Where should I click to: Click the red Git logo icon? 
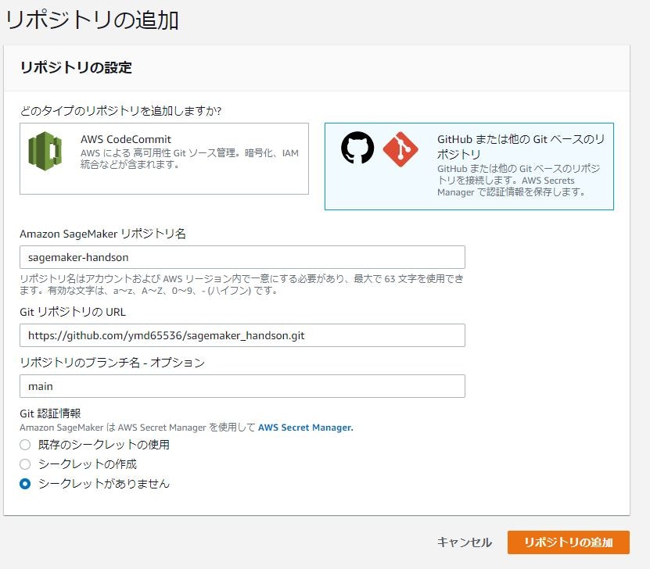click(400, 149)
